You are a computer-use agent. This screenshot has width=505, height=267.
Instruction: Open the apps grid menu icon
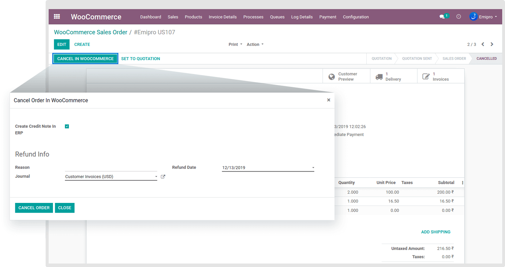click(57, 16)
